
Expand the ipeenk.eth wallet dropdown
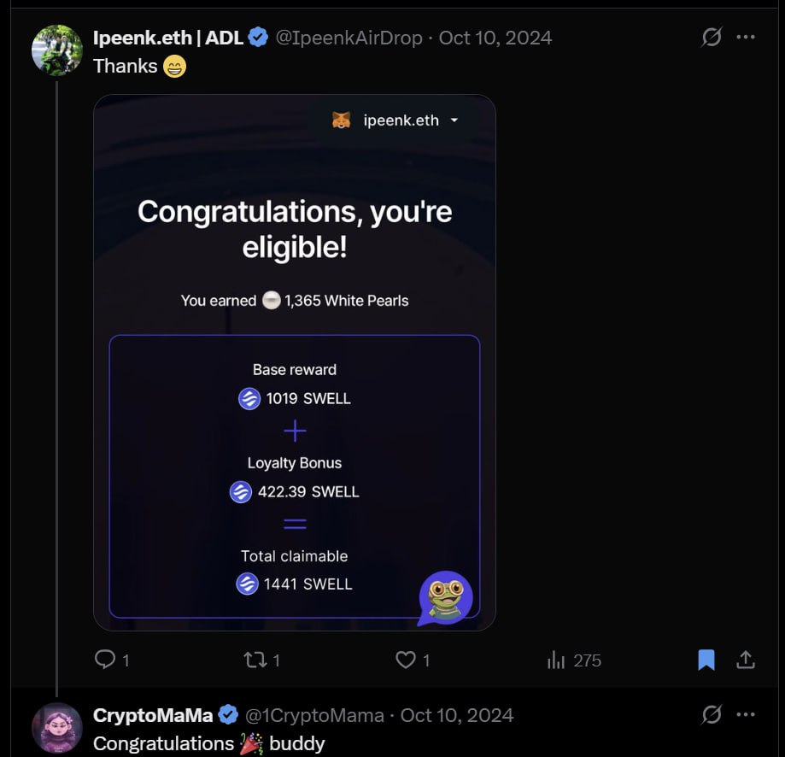pyautogui.click(x=454, y=120)
